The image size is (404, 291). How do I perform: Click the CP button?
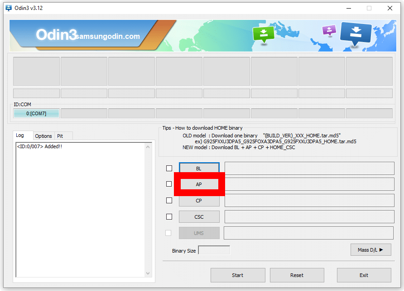[x=199, y=201]
